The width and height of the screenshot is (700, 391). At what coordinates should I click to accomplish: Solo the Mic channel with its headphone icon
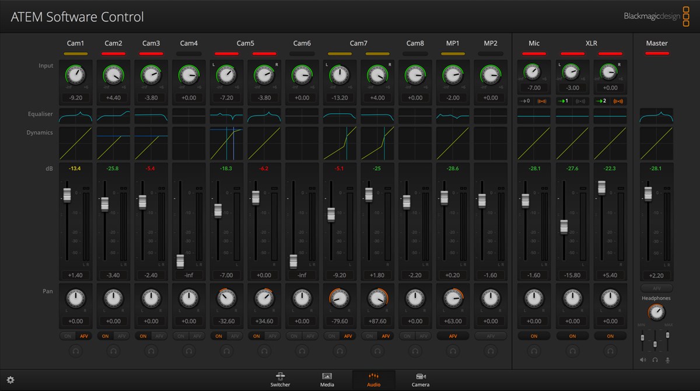tap(534, 351)
